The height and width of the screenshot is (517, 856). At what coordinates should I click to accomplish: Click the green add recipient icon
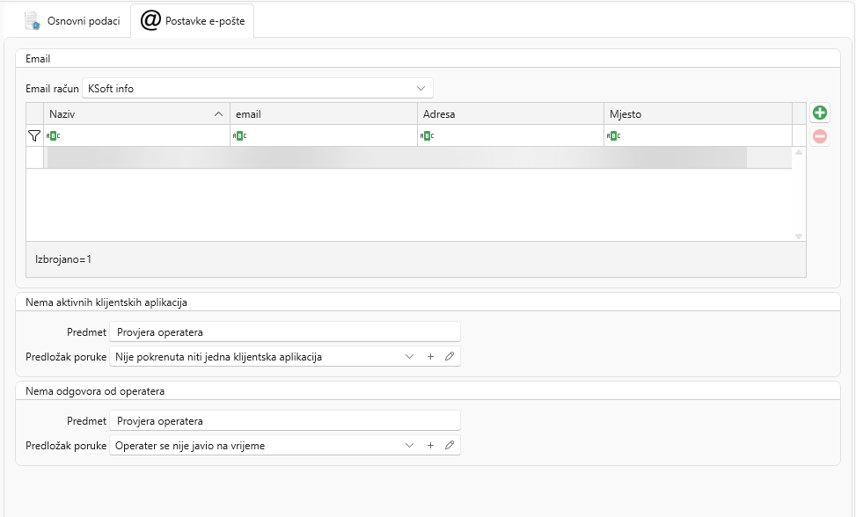820,113
